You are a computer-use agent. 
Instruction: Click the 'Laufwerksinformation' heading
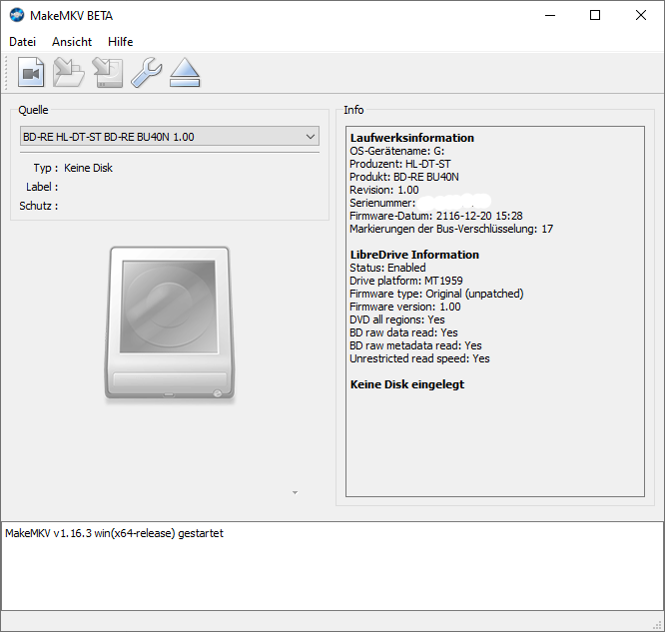click(x=411, y=138)
